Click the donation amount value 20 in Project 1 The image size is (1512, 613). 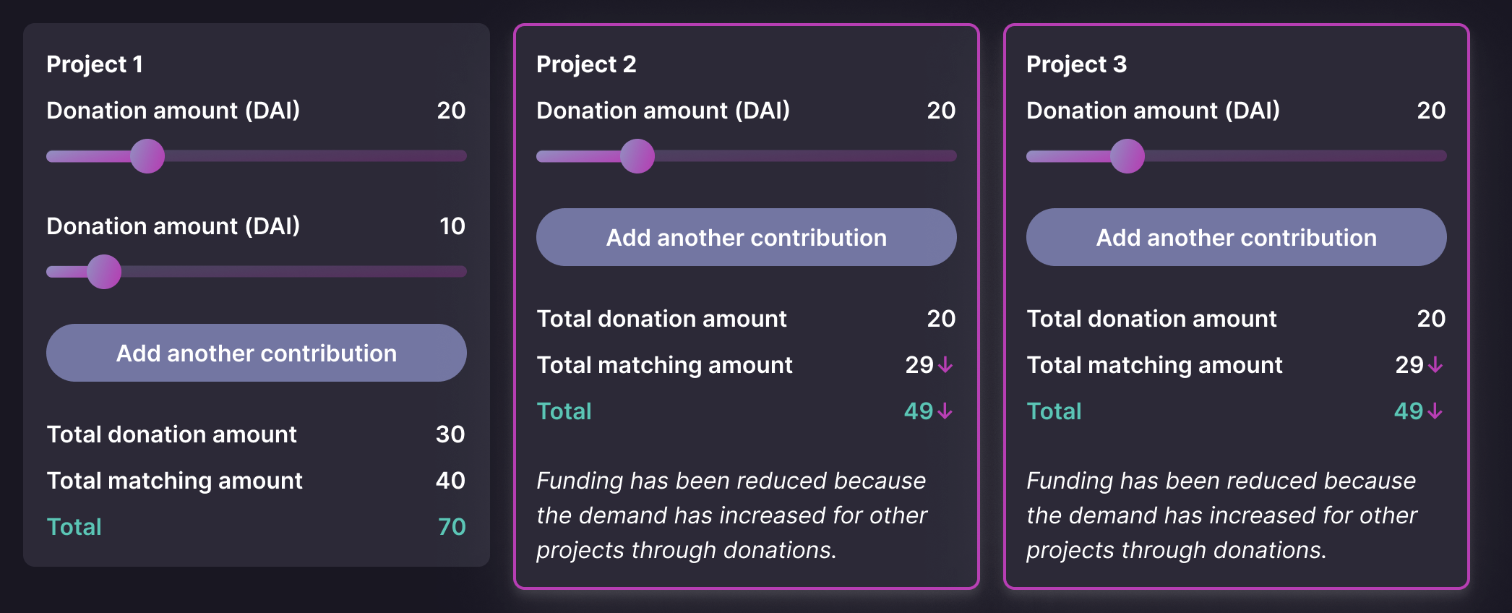click(452, 111)
